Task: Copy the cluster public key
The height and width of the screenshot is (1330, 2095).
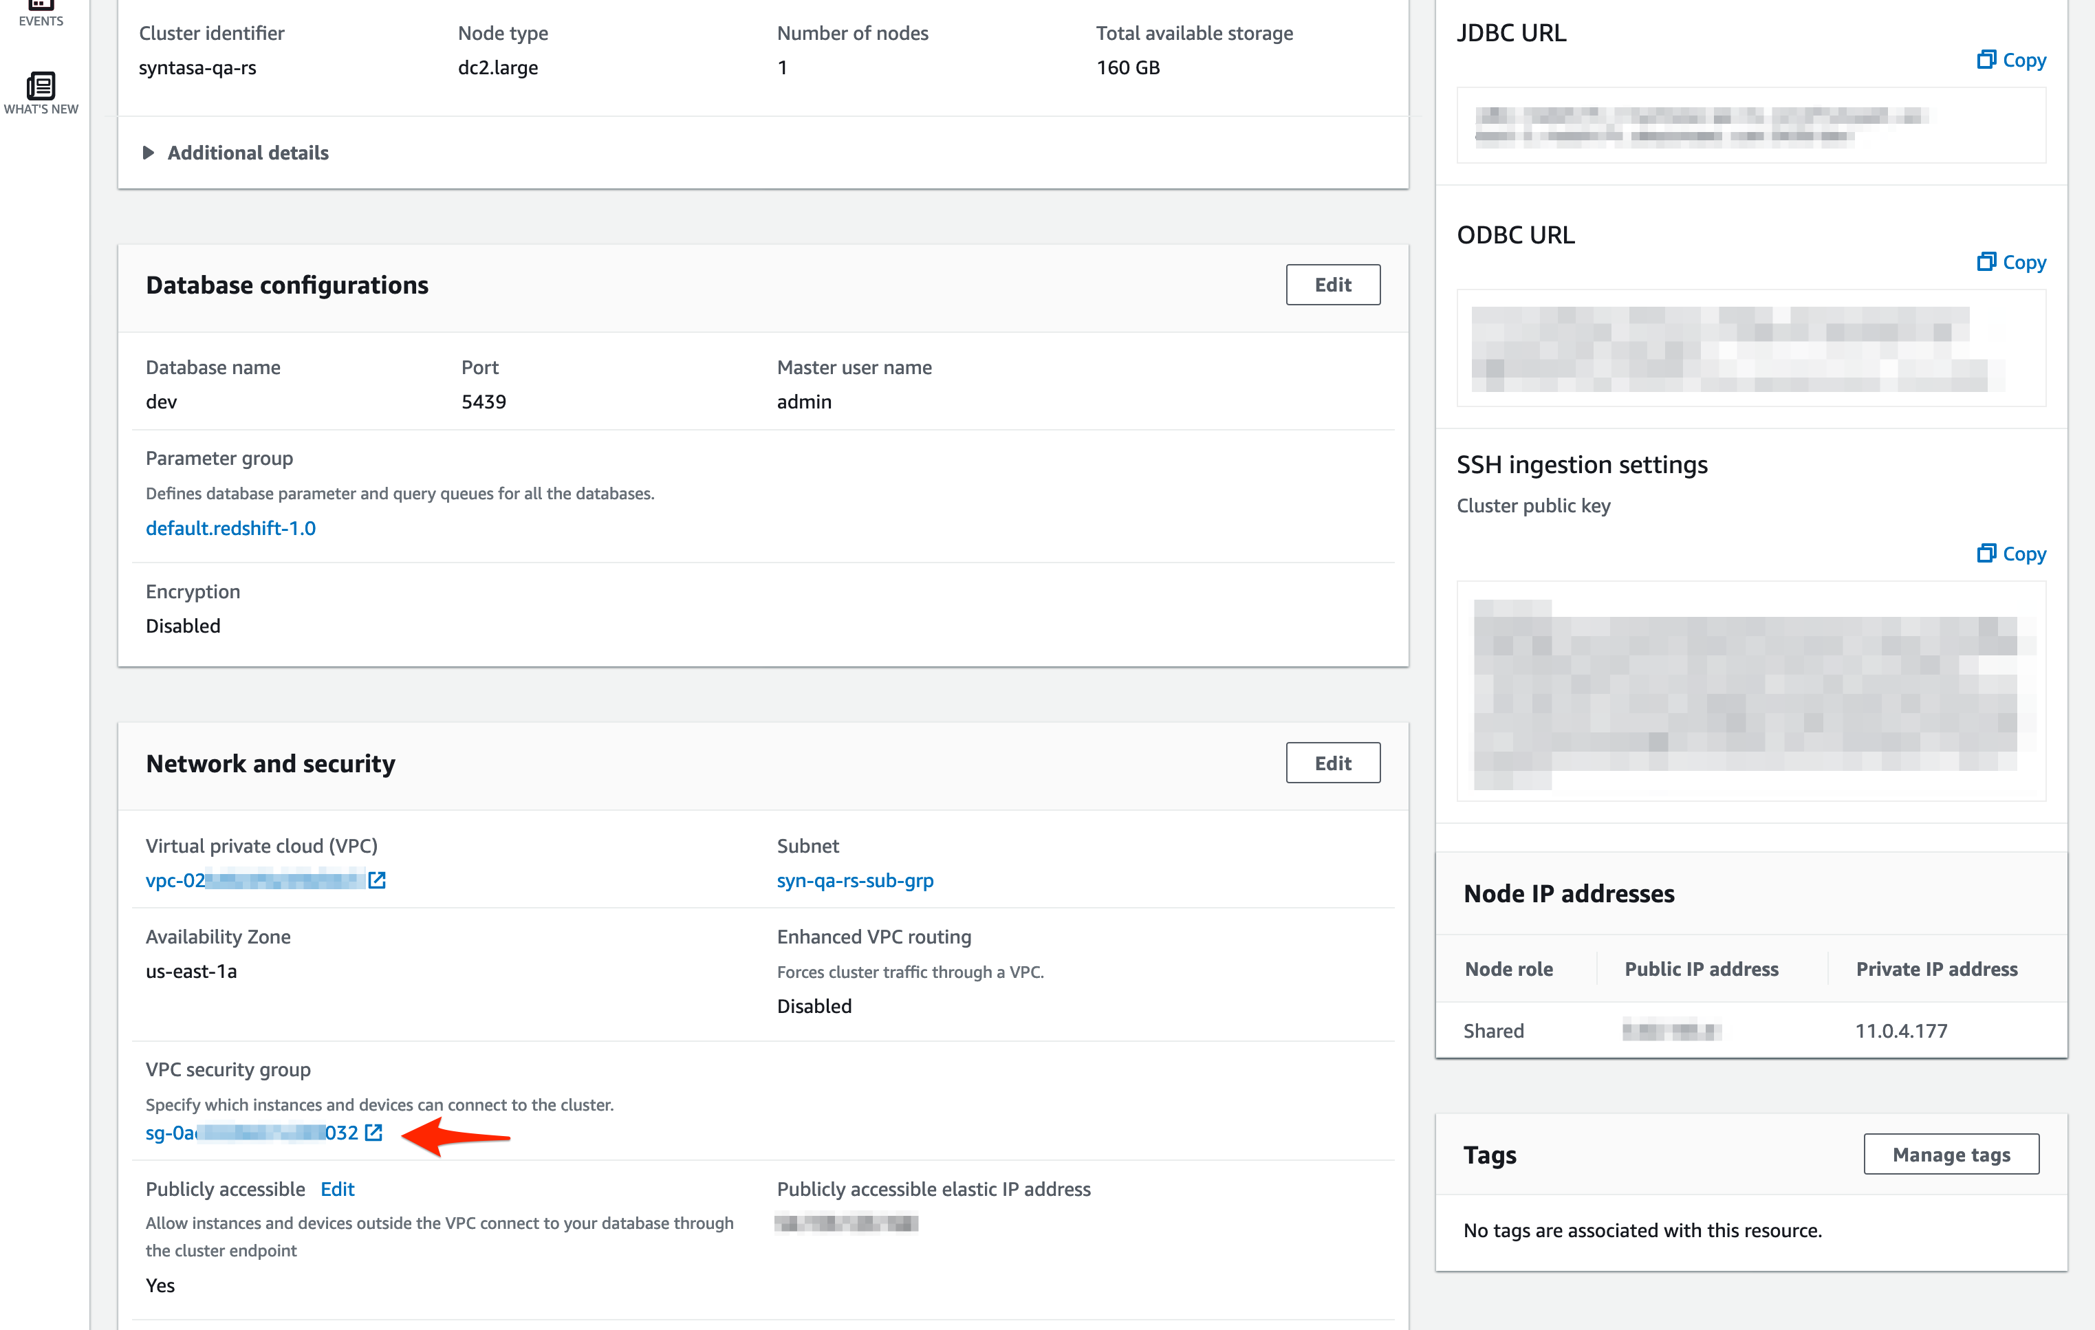Action: point(2010,553)
